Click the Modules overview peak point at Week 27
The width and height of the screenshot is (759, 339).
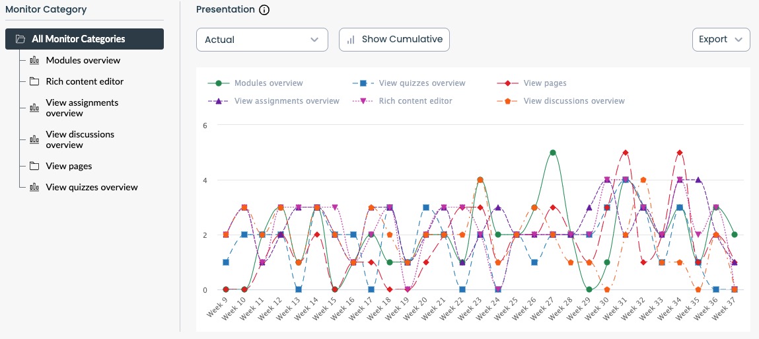(x=552, y=153)
